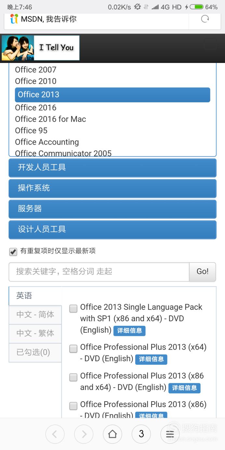Expand the 服务器 section

112,209
